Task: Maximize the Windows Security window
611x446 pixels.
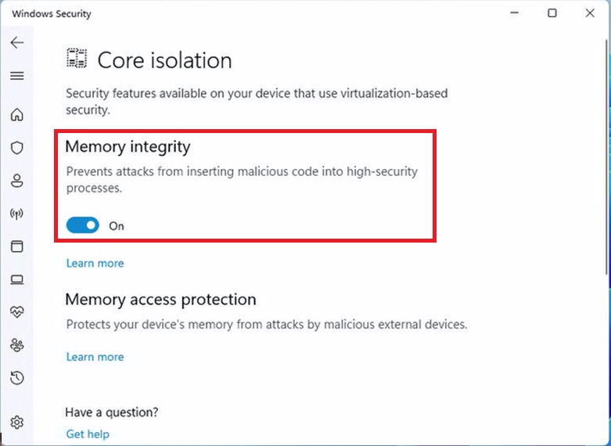Action: click(x=552, y=13)
